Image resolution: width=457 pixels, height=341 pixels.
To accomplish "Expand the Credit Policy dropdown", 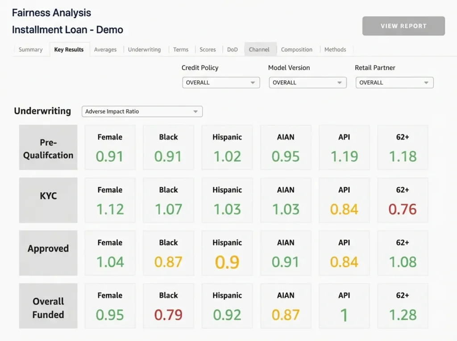I will tap(221, 82).
